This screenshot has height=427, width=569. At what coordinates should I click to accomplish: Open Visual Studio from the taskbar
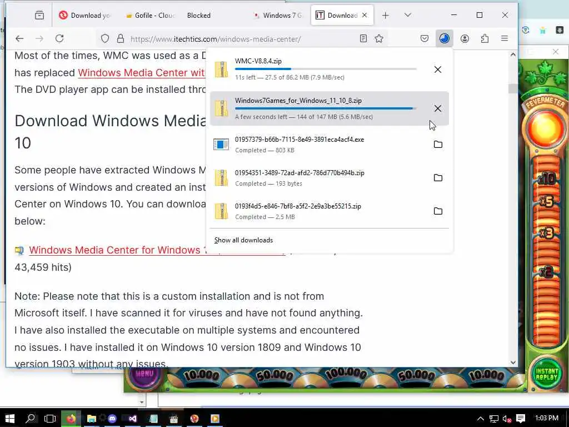132,419
